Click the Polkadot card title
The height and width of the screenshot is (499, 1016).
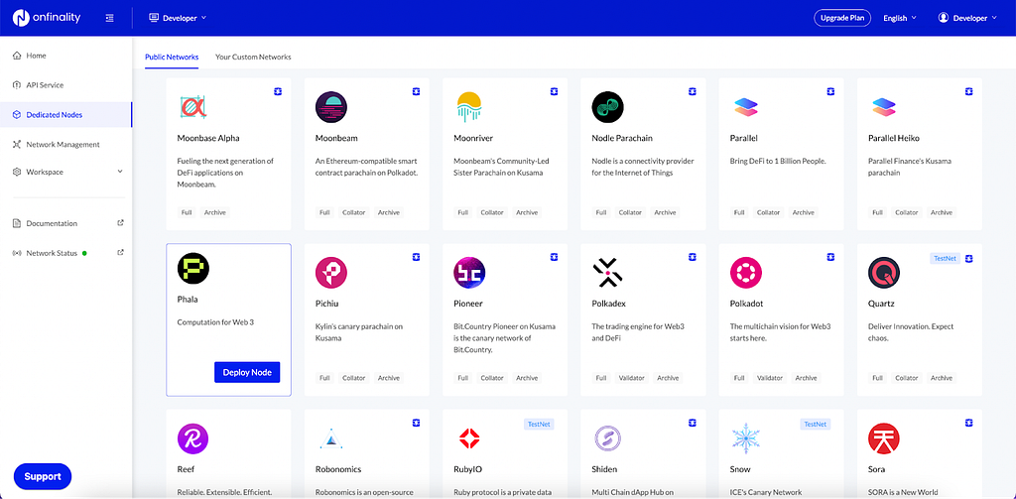[746, 304]
